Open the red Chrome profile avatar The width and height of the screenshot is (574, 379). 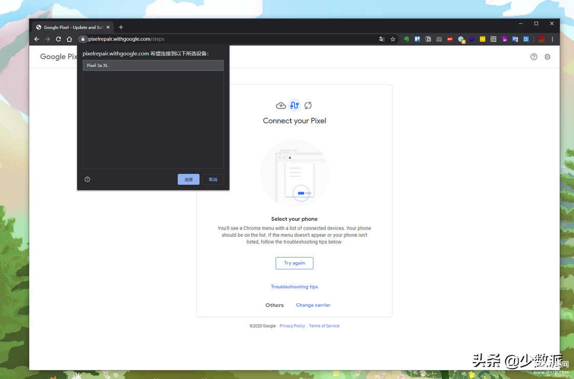(x=541, y=39)
